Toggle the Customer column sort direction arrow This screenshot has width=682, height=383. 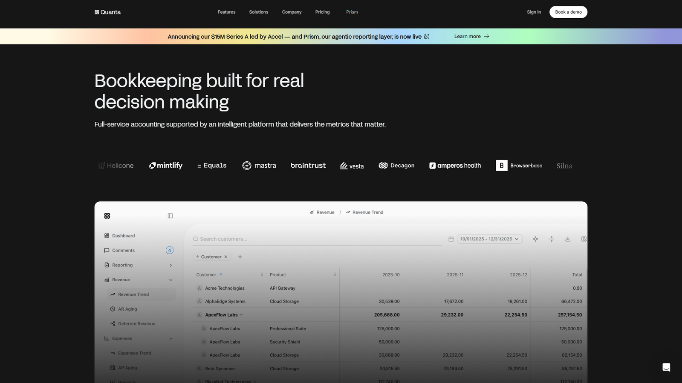tap(221, 274)
